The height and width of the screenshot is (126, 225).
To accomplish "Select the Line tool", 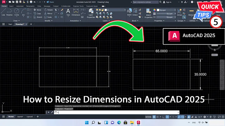I will 3,12.
